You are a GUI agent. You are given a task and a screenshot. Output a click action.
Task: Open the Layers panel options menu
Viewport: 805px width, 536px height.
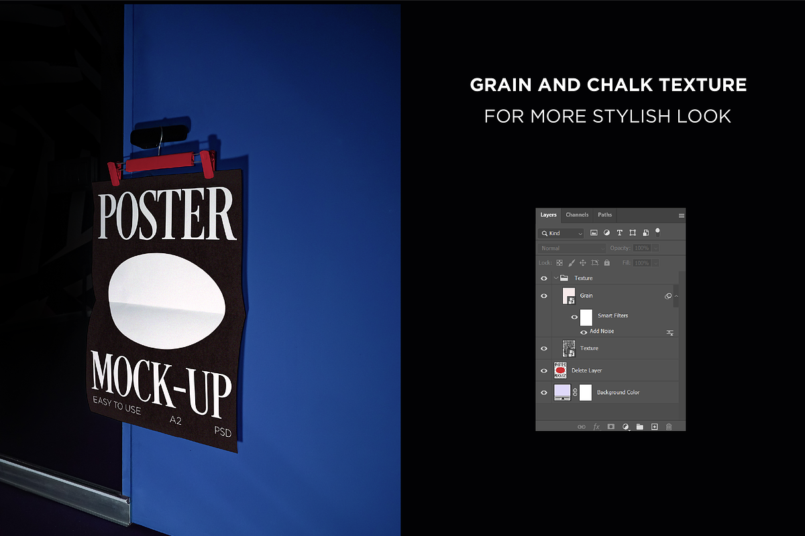[x=682, y=216]
